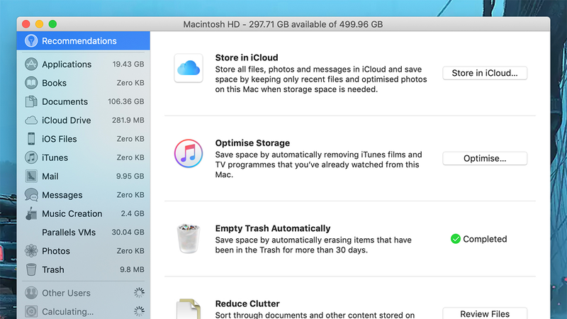This screenshot has height=319, width=567.
Task: Select the Books label in sidebar
Action: [x=55, y=83]
